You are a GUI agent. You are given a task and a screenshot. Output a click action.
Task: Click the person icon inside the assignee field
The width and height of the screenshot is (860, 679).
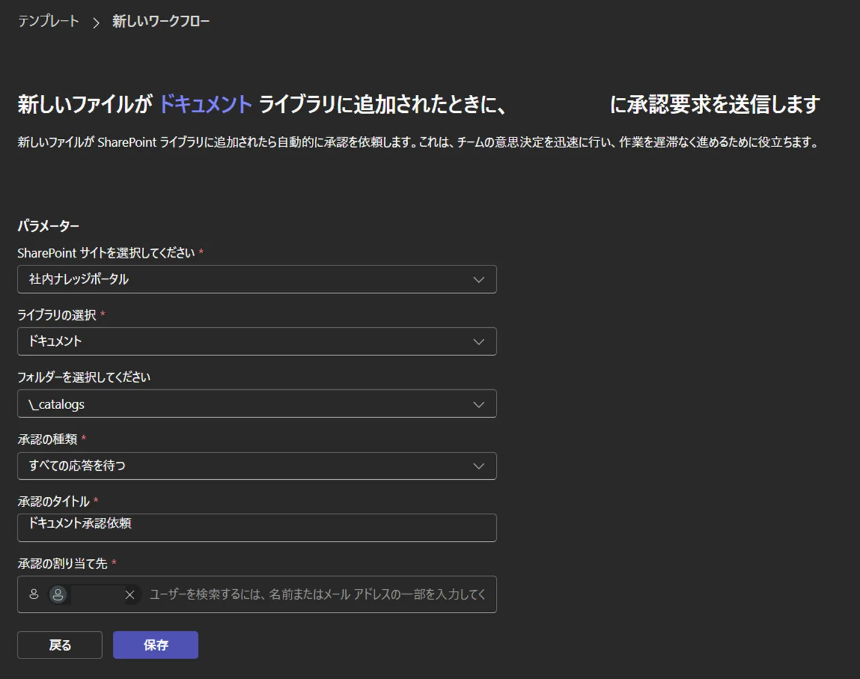coord(34,595)
